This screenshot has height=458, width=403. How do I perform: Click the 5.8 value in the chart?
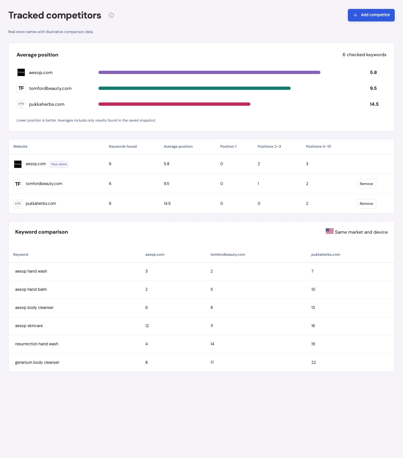coord(373,72)
